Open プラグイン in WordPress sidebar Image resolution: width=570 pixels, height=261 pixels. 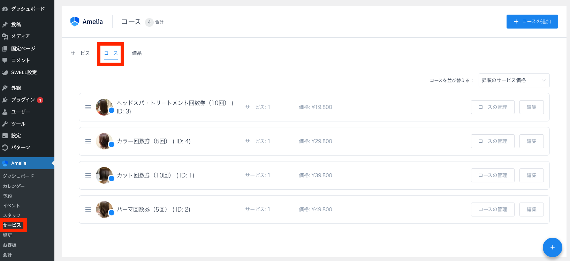click(23, 100)
